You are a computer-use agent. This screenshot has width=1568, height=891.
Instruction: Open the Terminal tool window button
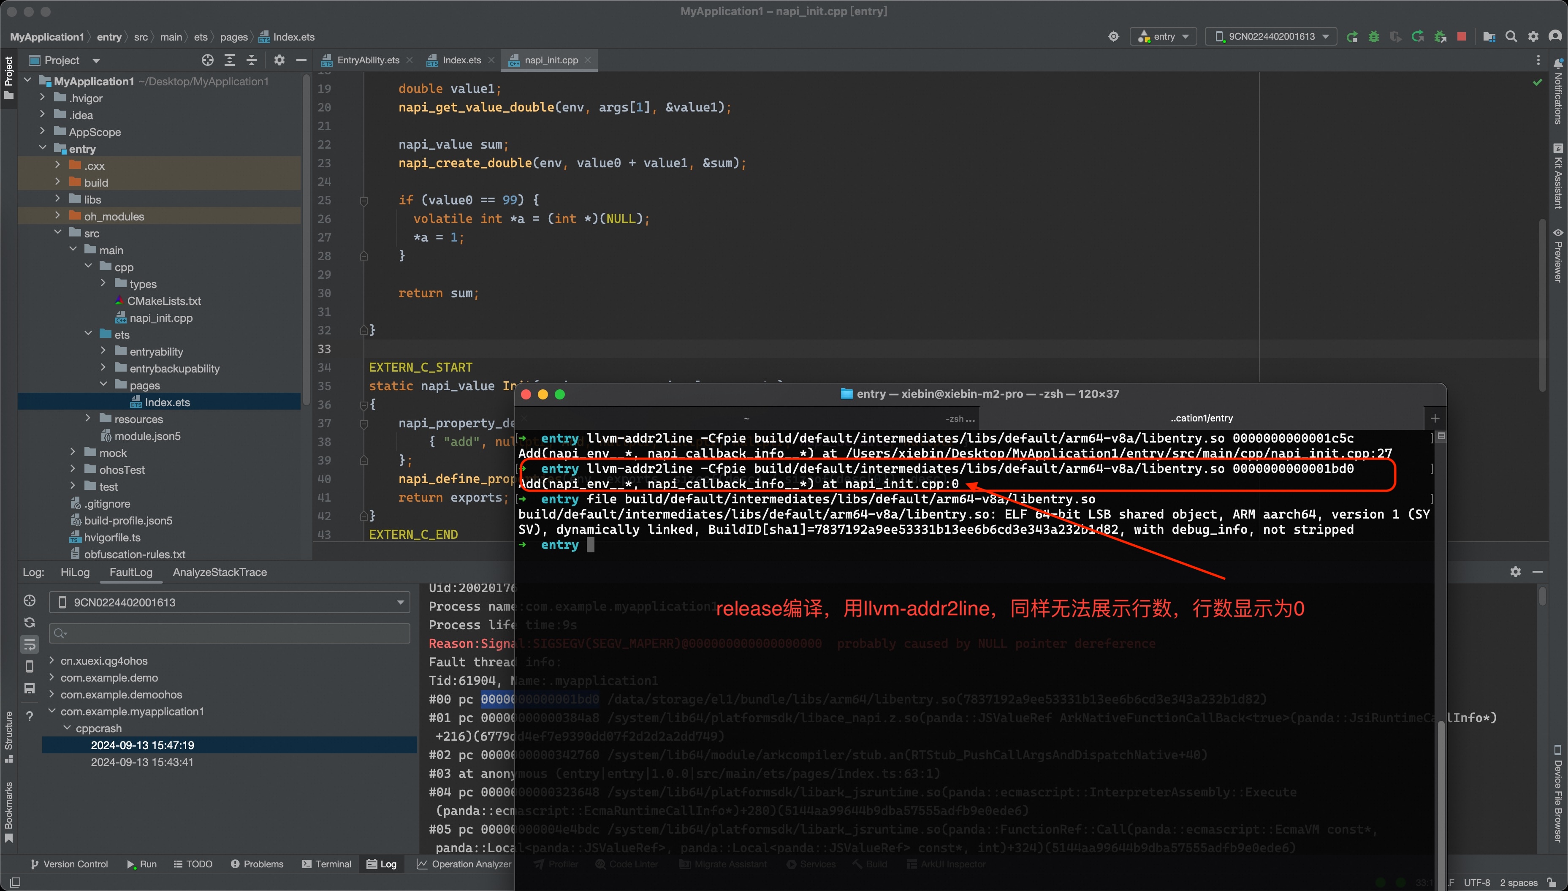click(327, 864)
